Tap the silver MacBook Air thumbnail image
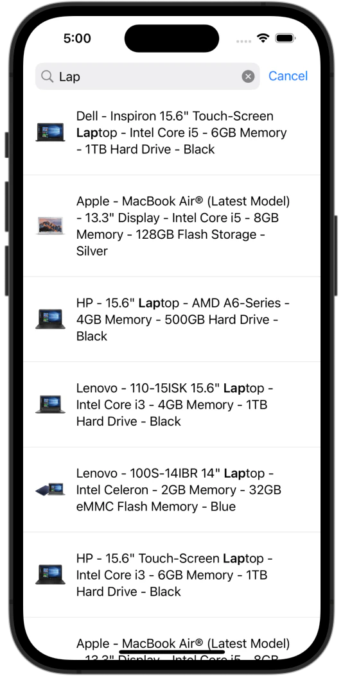Viewport: 343px width, 676px height. 50,226
